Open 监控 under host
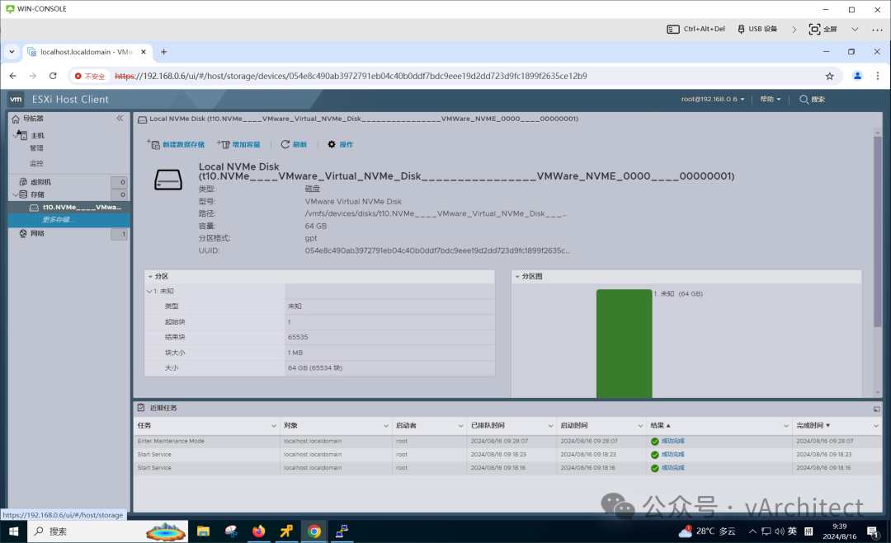This screenshot has height=543, width=891. tap(36, 163)
